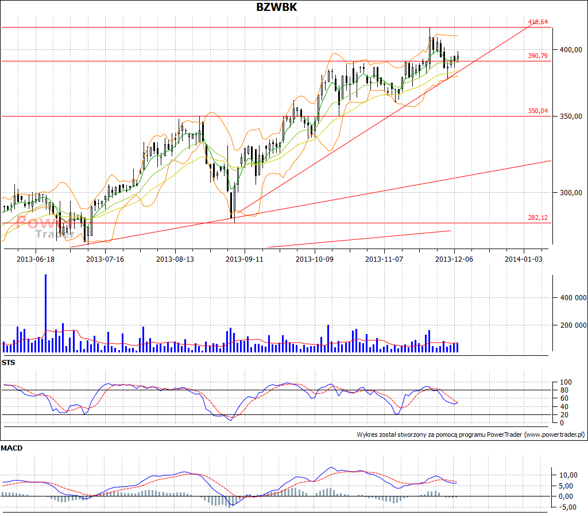The width and height of the screenshot is (588, 516).
Task: Select the 350,04 level label
Action: click(x=537, y=111)
